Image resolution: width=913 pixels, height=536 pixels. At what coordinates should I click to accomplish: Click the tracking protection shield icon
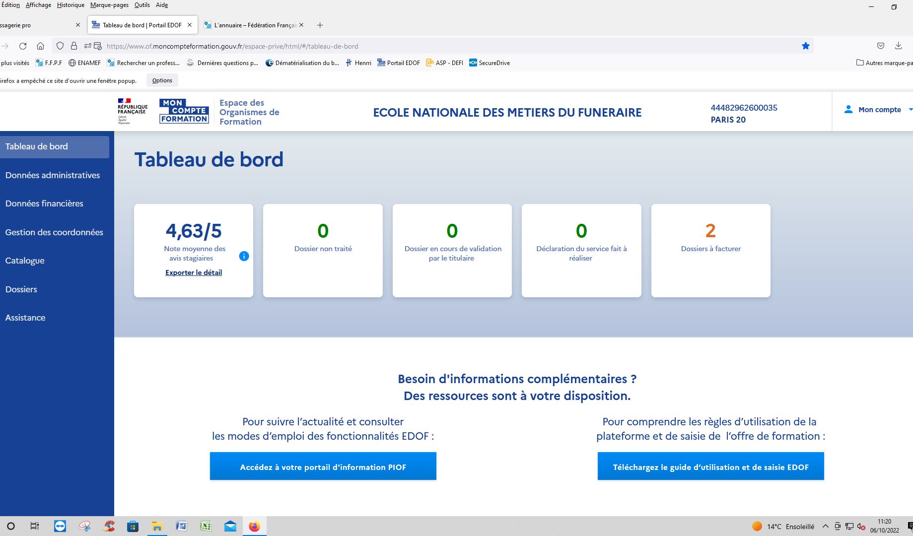click(x=60, y=46)
